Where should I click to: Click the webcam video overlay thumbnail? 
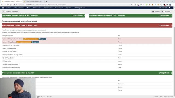click(18, 88)
